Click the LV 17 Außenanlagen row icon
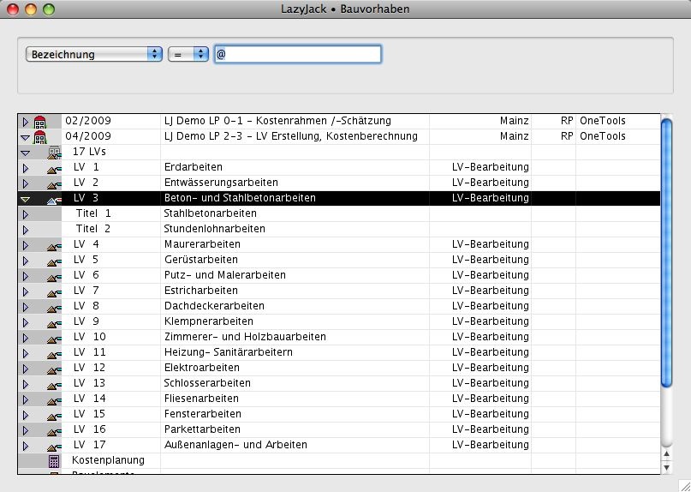691x492 pixels. [54, 447]
